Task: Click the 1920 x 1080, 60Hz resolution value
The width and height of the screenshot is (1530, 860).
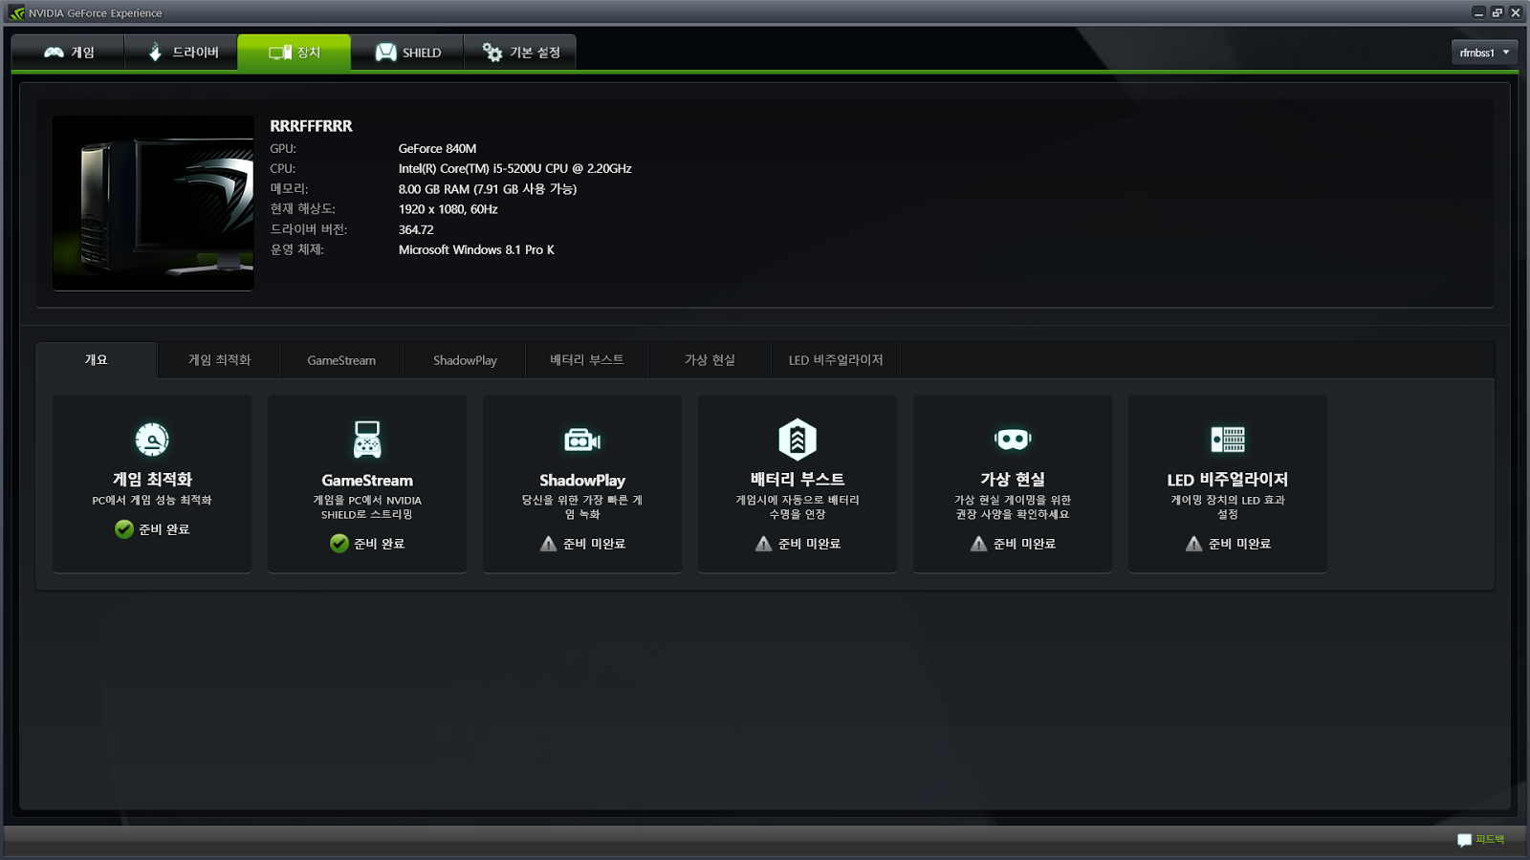Action: click(448, 209)
